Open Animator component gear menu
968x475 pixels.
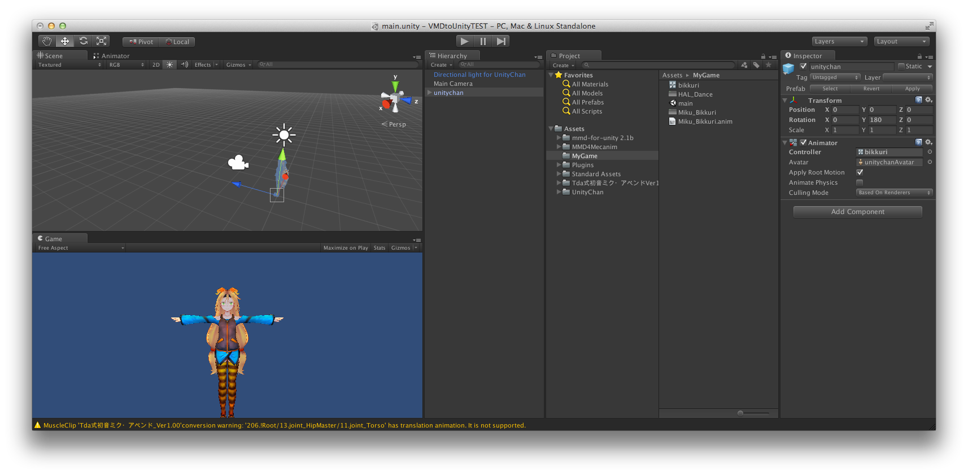tap(928, 142)
